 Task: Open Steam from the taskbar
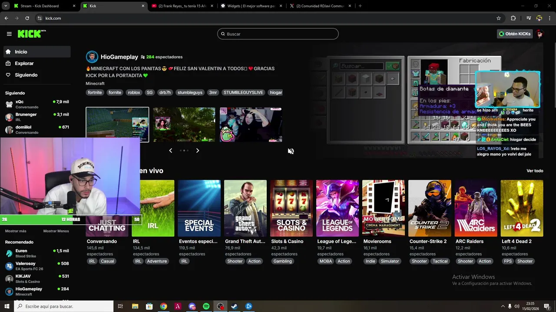[x=234, y=306]
